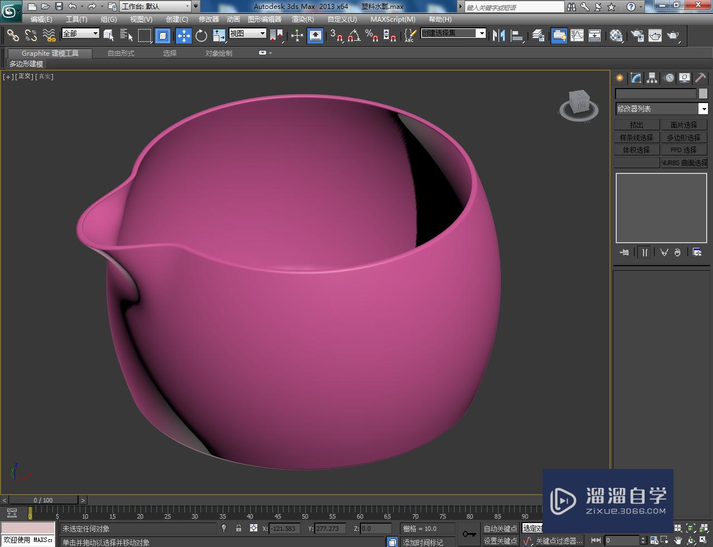Image resolution: width=713 pixels, height=547 pixels.
Task: Click the 面片选择 modifier button
Action: pyautogui.click(x=684, y=125)
